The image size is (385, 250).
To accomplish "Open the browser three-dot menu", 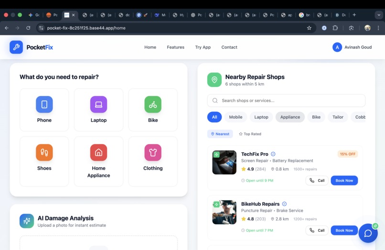I will click(378, 28).
